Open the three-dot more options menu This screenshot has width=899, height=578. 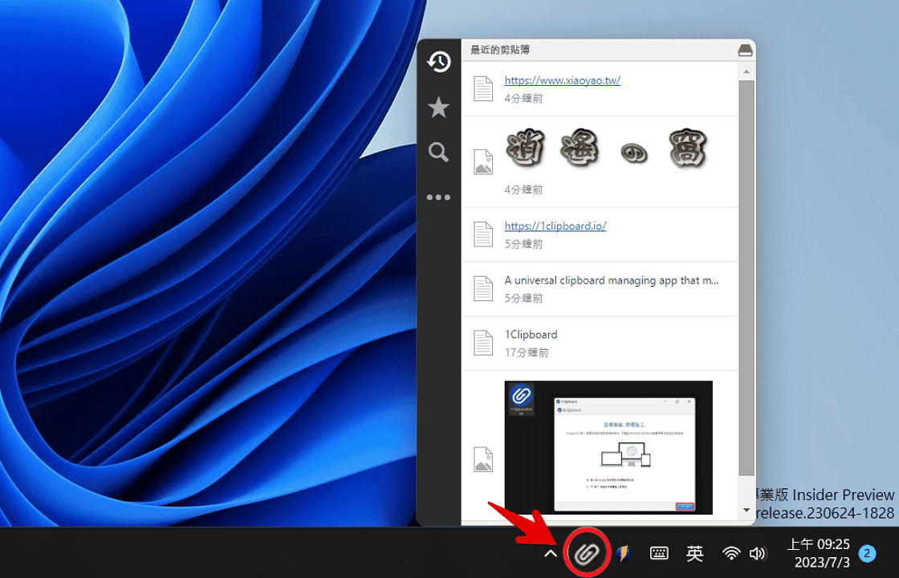438,197
